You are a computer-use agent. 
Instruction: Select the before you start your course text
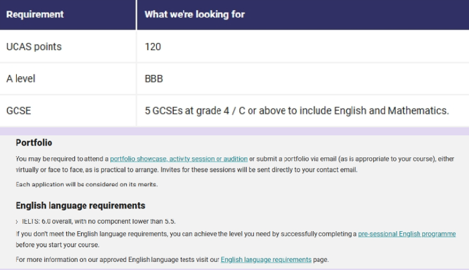click(58, 245)
